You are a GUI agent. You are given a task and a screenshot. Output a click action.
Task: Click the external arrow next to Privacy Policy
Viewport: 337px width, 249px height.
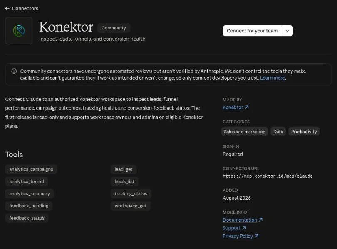(x=256, y=236)
